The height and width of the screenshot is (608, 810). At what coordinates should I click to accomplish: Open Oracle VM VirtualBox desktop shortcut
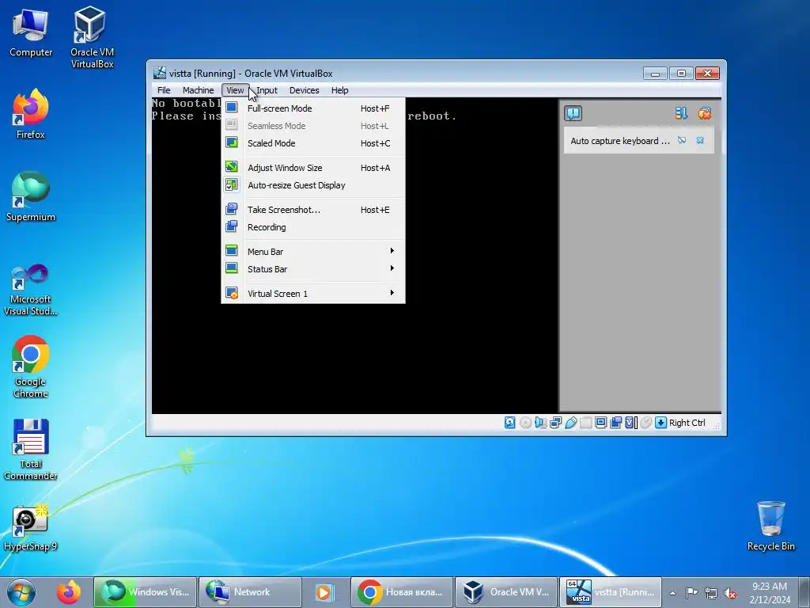pos(92,37)
